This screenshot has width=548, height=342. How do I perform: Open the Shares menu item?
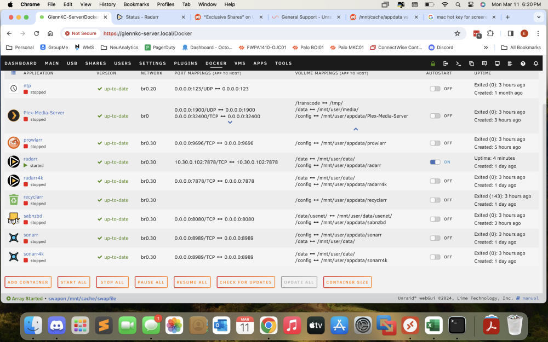pos(96,63)
